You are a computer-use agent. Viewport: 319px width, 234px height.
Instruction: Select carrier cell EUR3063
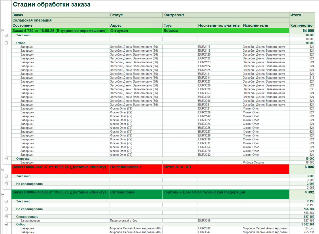(x=220, y=93)
